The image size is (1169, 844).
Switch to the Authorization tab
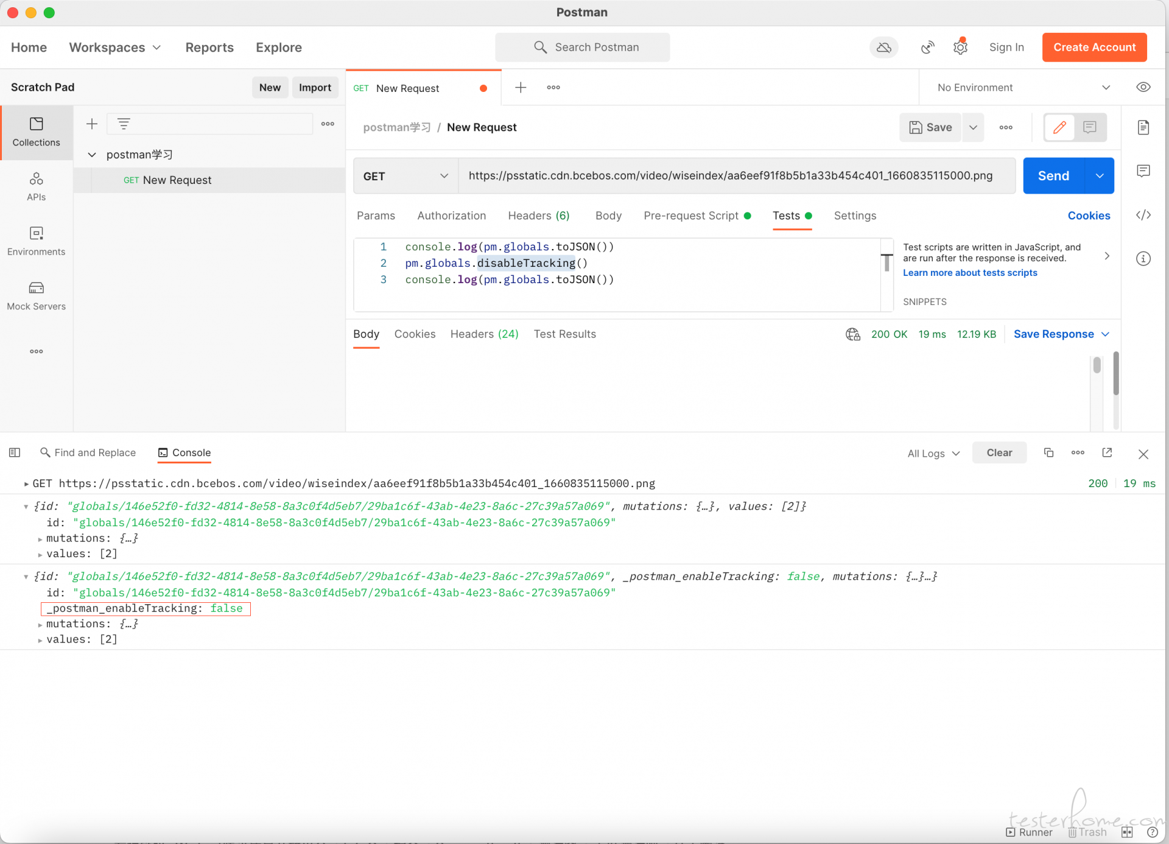click(x=452, y=216)
